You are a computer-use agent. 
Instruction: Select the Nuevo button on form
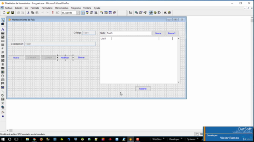[x=16, y=58]
